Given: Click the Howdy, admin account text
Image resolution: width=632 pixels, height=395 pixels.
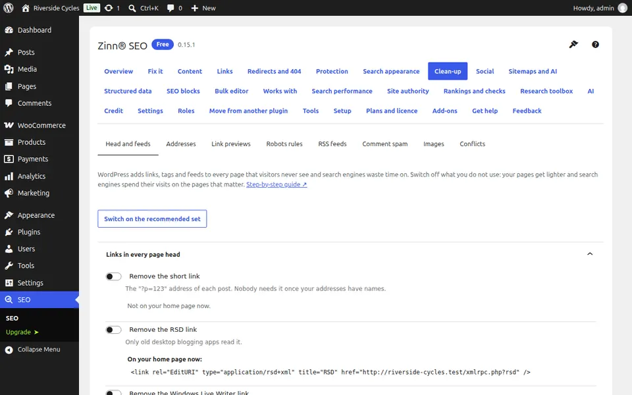Looking at the screenshot, I should (x=593, y=8).
